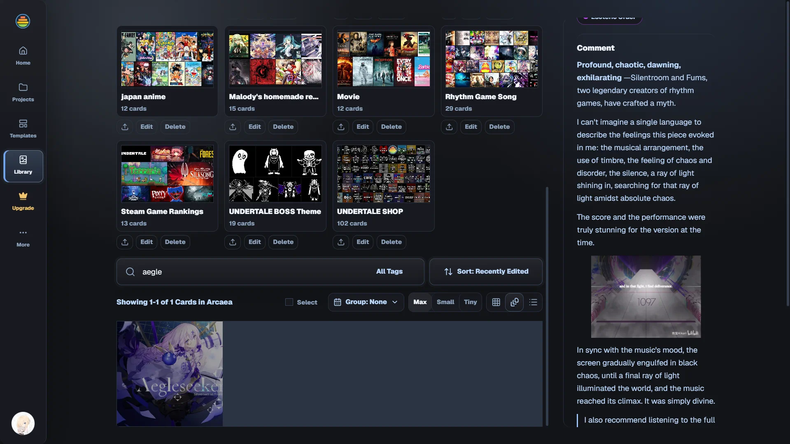
Task: Delete the Steam Game Rankings collection
Action: (175, 242)
